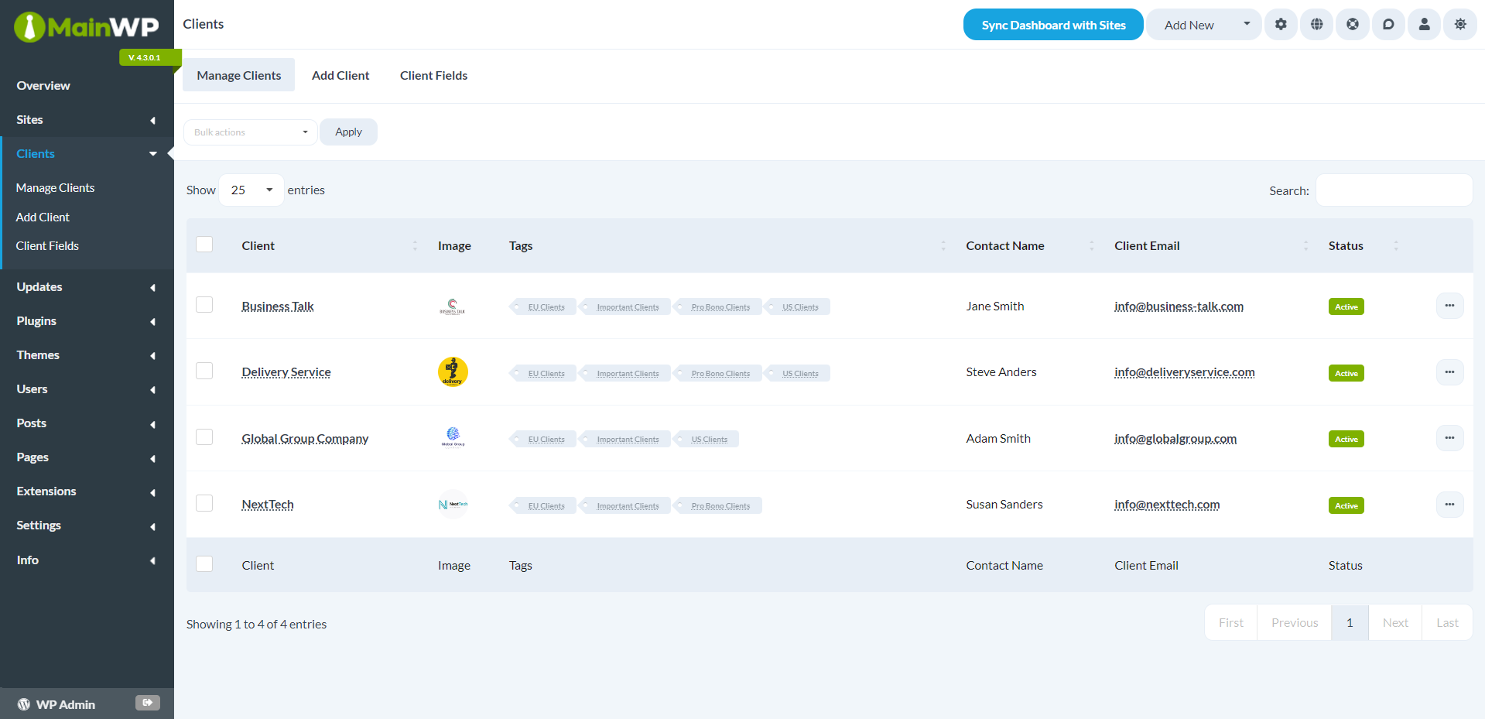Open help via the lifebuoy icon
Screen dimensions: 1485x719
[x=1352, y=24]
